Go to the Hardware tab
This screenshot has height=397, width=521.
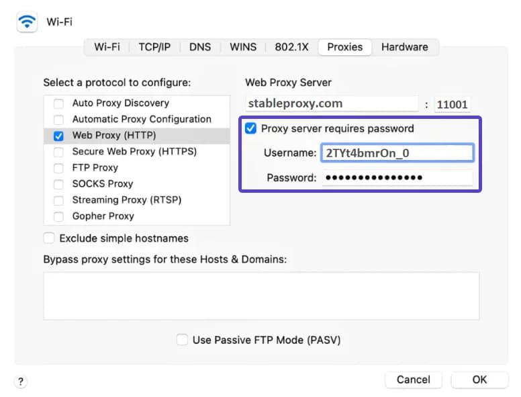404,47
